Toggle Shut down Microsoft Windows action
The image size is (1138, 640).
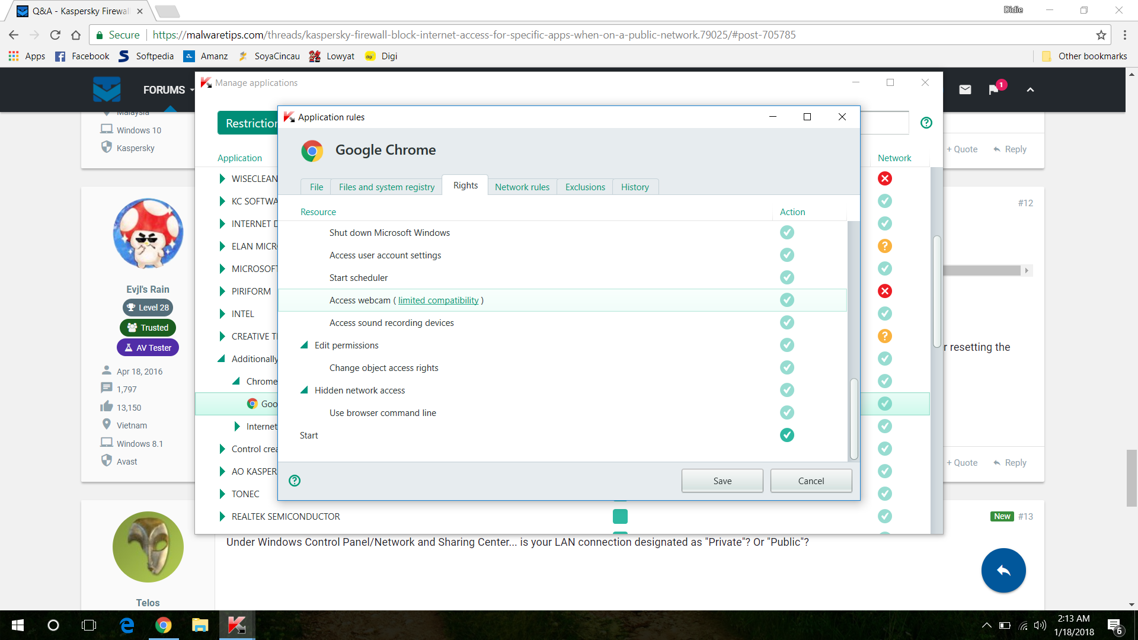tap(787, 232)
